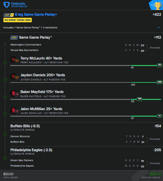Click Terry McLaurin 40+ Yards selection
The width and height of the screenshot is (163, 181).
tap(41, 58)
